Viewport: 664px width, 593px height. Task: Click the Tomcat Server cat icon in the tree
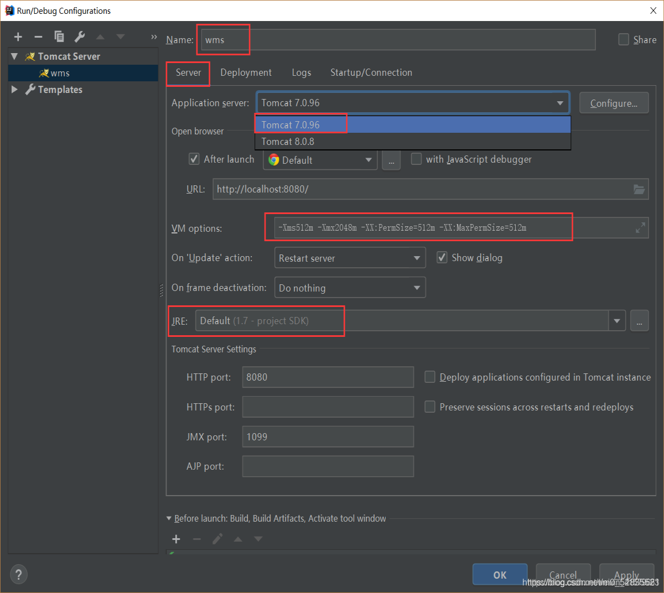click(x=30, y=56)
